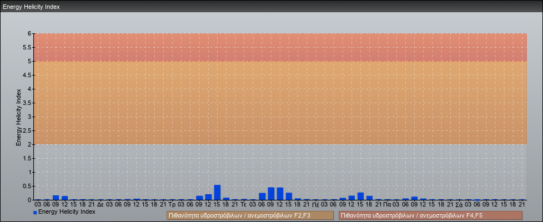
Task: Click the 1.5 value on the y-axis
Action: pyautogui.click(x=27, y=158)
